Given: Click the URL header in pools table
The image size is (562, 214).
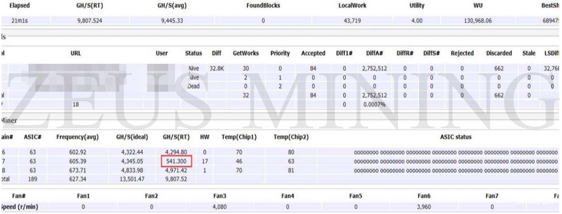Looking at the screenshot, I should point(76,53).
